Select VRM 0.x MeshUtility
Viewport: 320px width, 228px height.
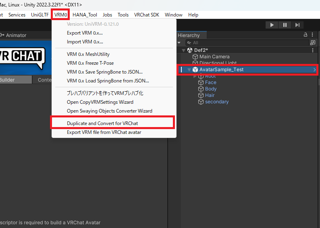point(114,54)
